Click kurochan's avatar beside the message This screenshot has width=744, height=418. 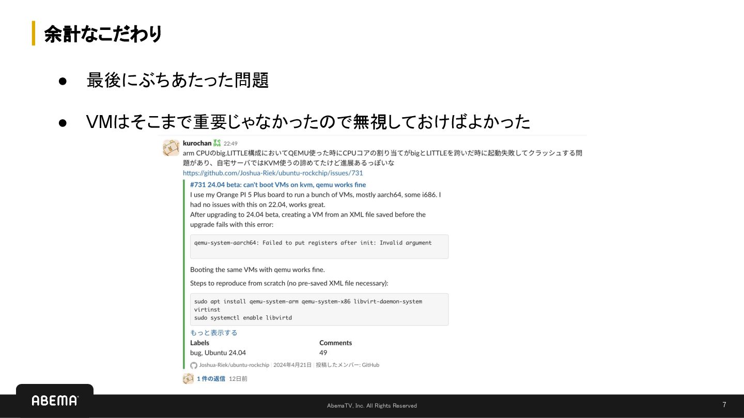coord(171,148)
